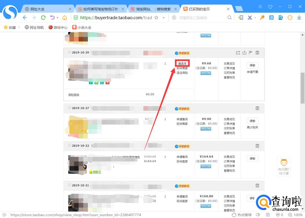Screen dimensions: 305x218
Task: Click 再次购买 on the ¥9.90 order
Action: [252, 127]
